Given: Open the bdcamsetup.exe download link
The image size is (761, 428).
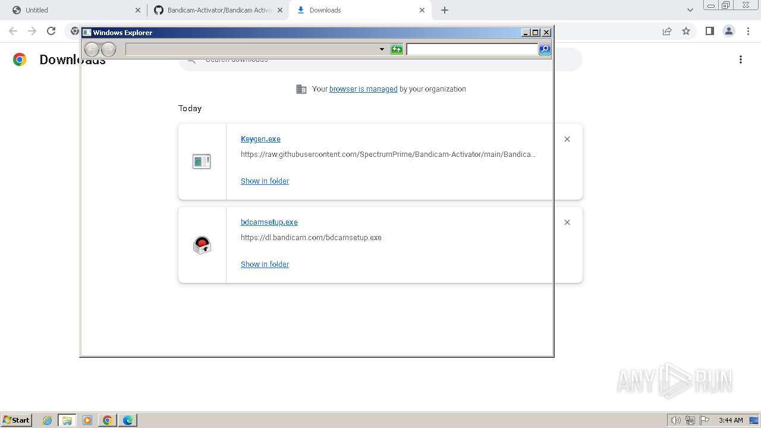Looking at the screenshot, I should pos(269,222).
